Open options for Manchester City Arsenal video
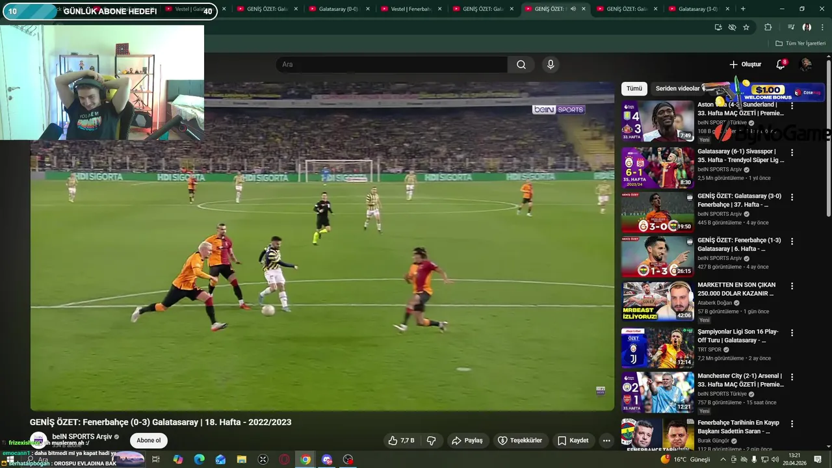The image size is (832, 468). pyautogui.click(x=792, y=377)
